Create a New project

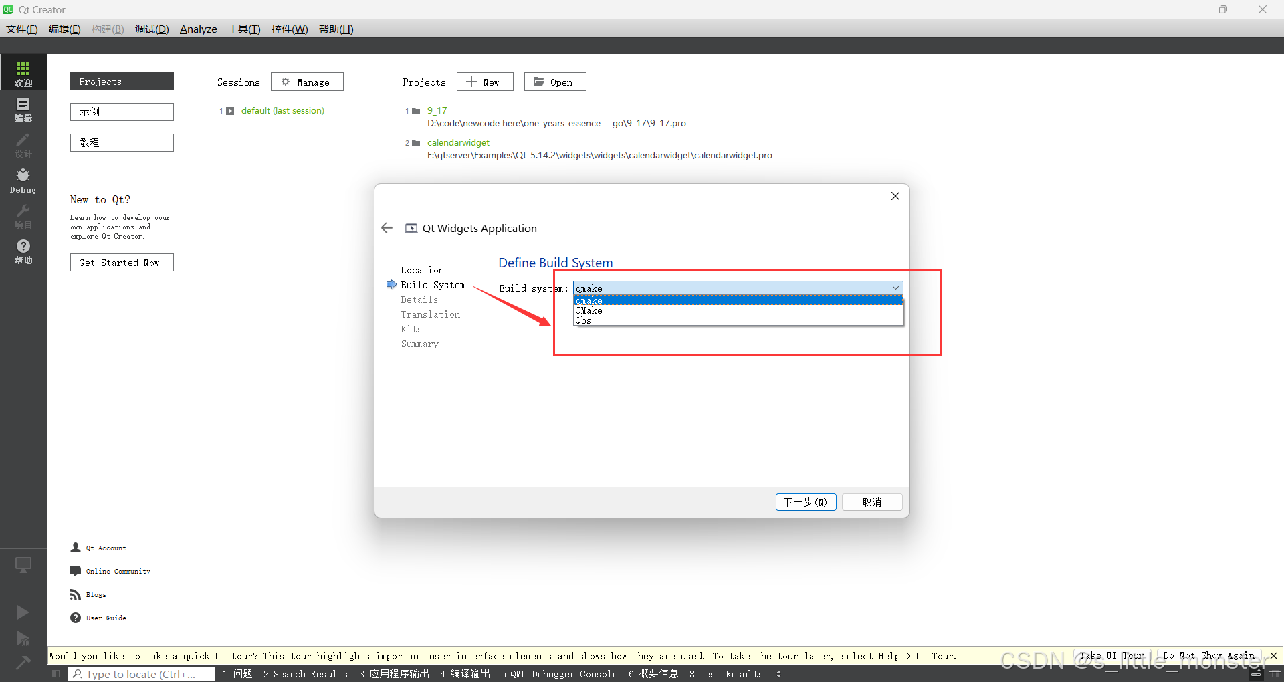click(x=485, y=82)
